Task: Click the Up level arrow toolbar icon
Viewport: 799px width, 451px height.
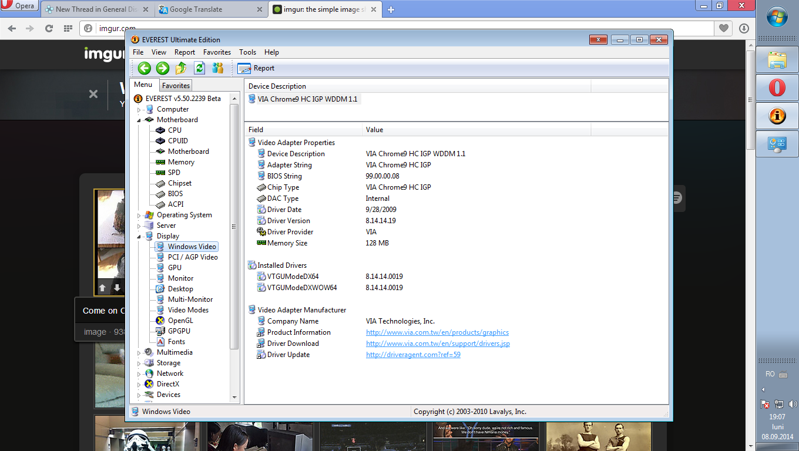Action: point(181,68)
